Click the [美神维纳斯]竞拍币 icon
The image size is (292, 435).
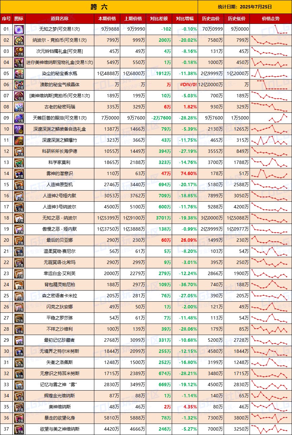(19, 96)
